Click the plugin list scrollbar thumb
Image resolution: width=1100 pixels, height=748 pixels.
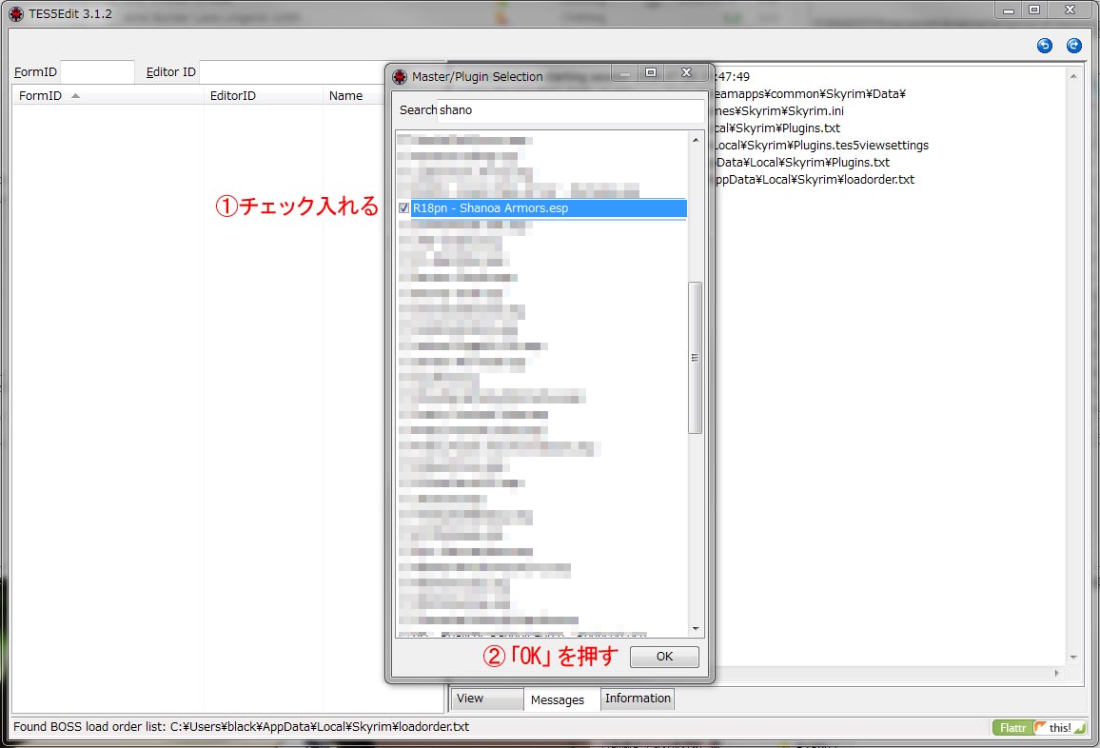[696, 358]
